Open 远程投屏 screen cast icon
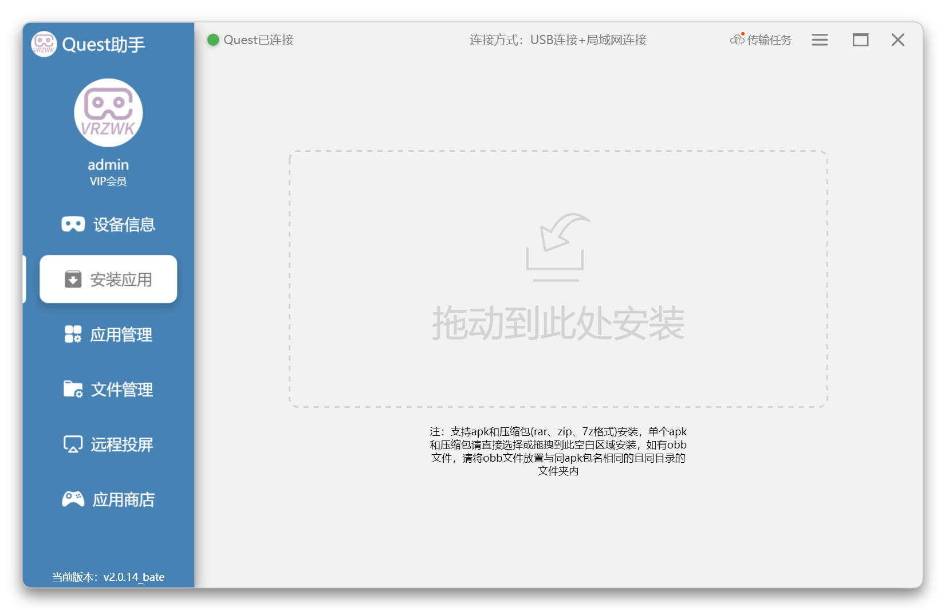 (x=73, y=444)
